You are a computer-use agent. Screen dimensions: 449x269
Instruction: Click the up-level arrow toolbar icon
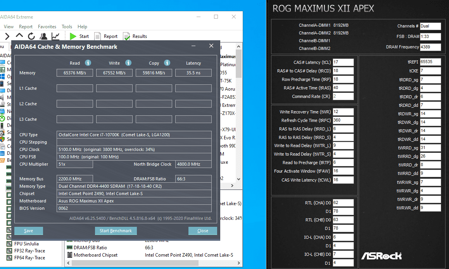coord(19,36)
